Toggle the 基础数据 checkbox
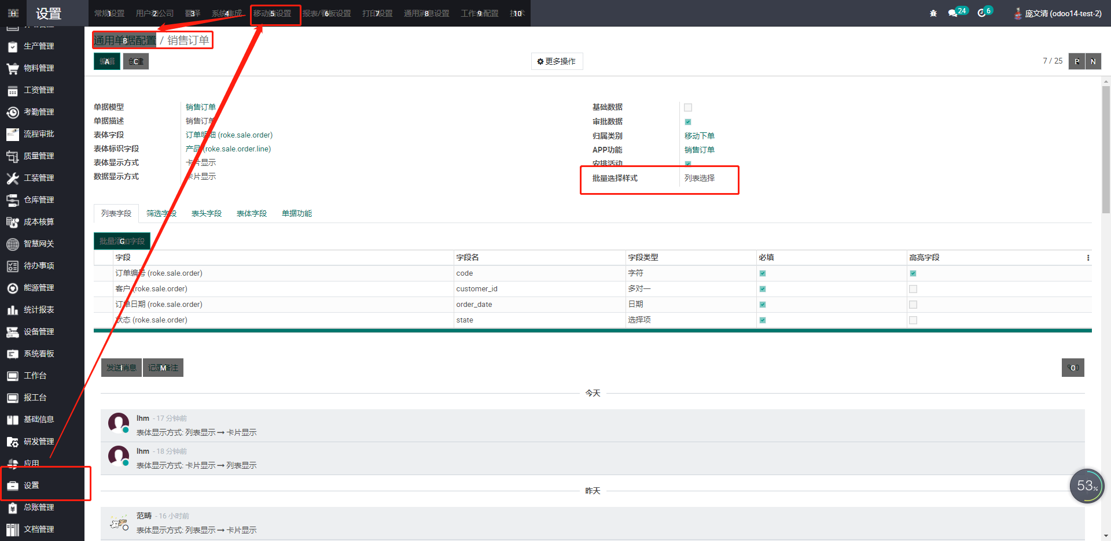 point(688,108)
